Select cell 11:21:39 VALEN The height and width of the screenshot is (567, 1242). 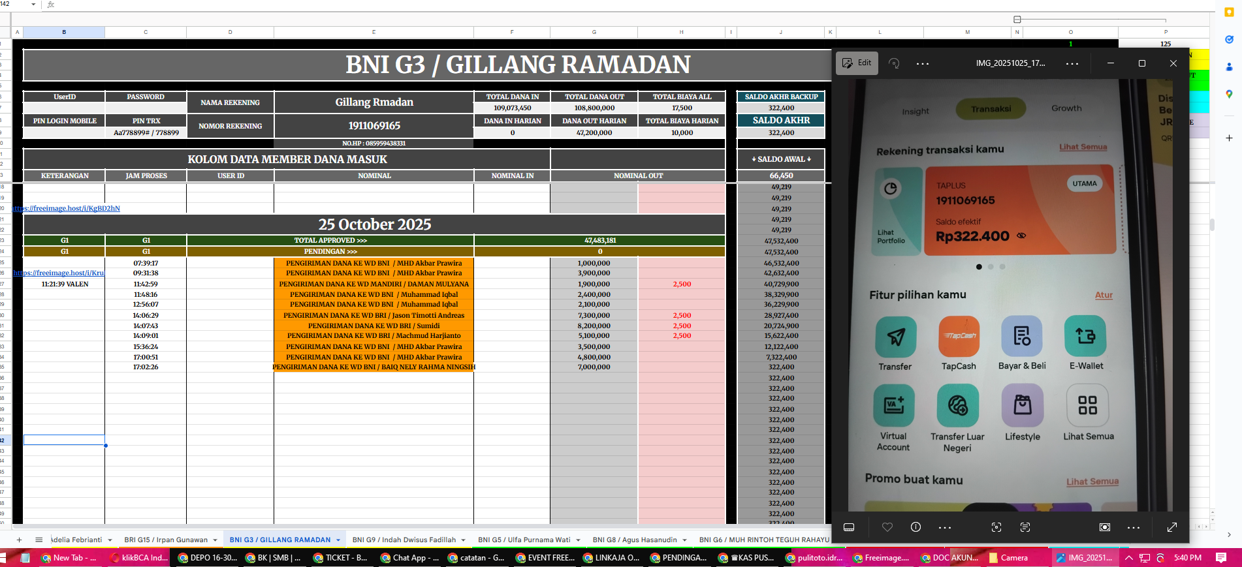[64, 284]
